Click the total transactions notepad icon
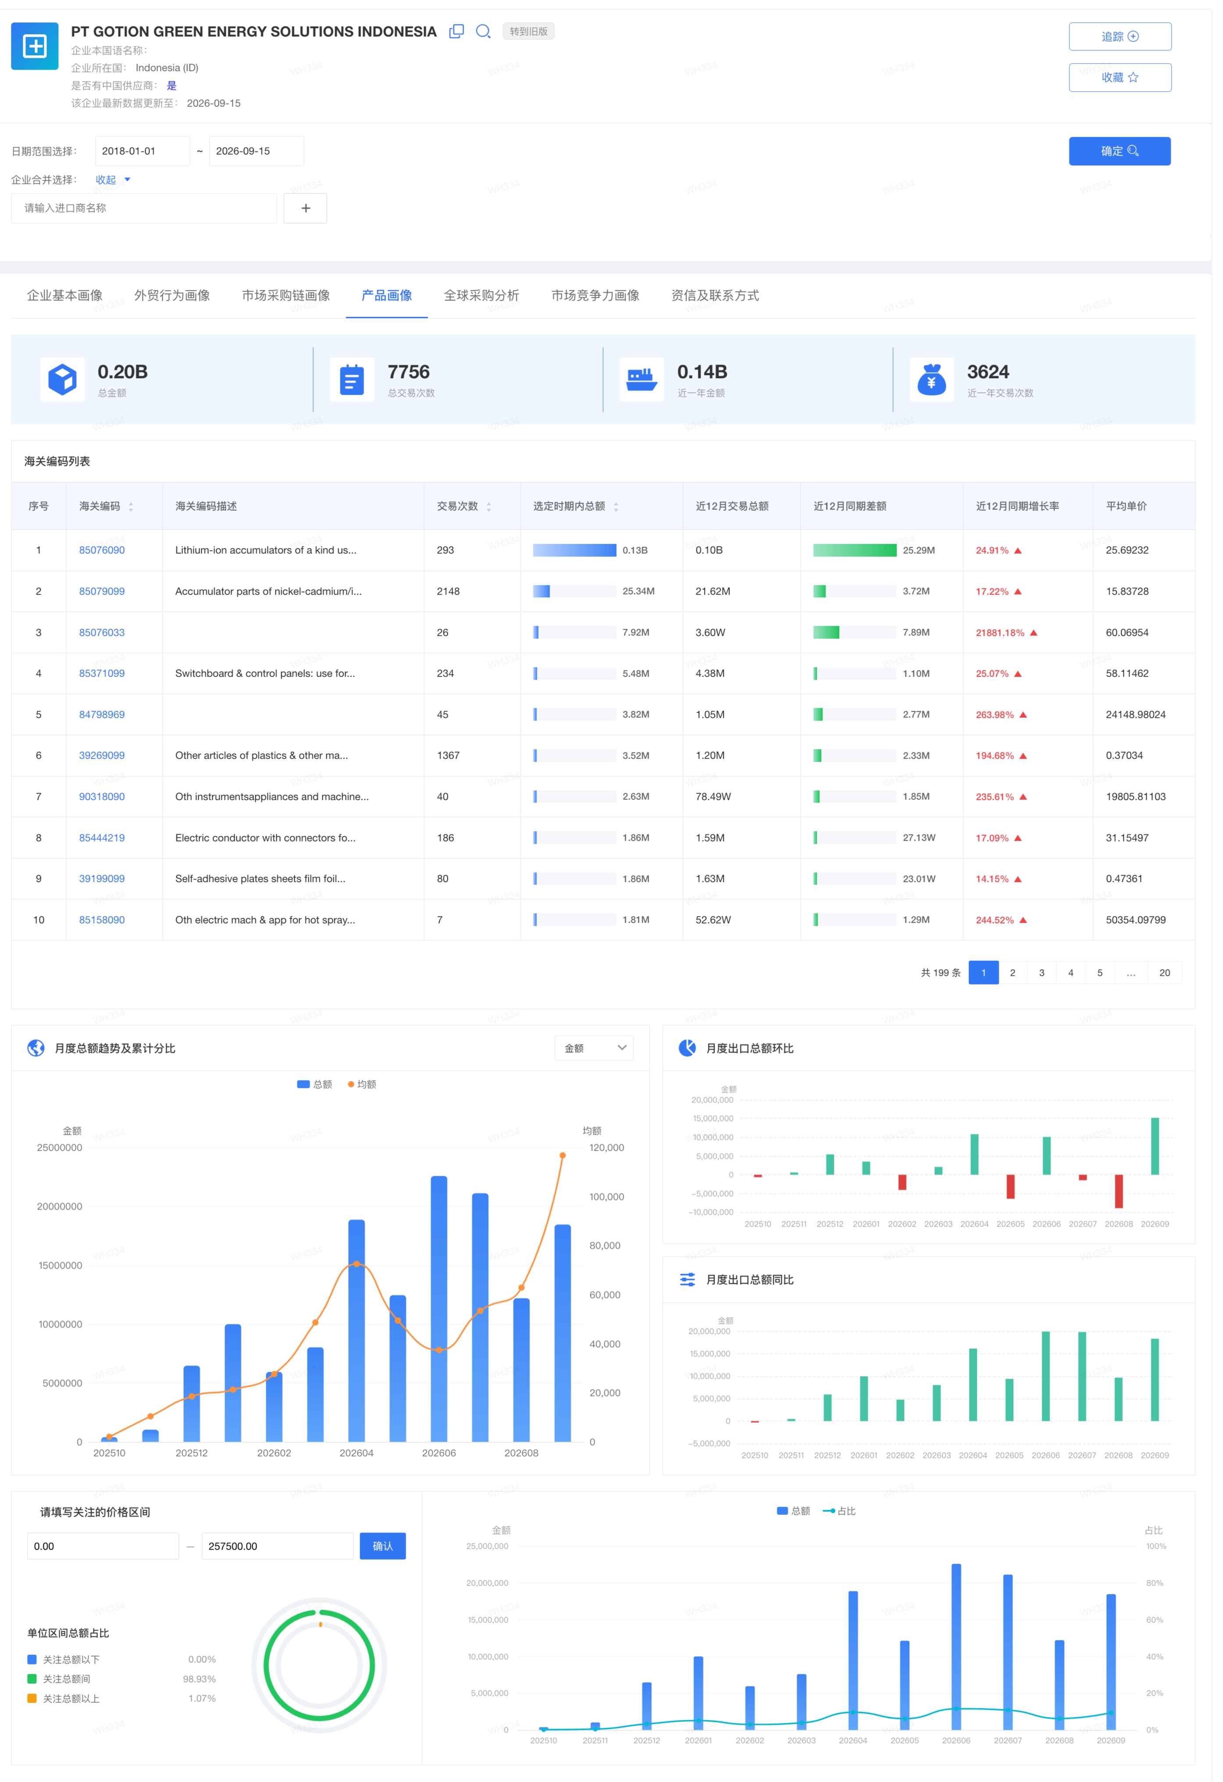This screenshot has width=1223, height=1782. click(352, 379)
